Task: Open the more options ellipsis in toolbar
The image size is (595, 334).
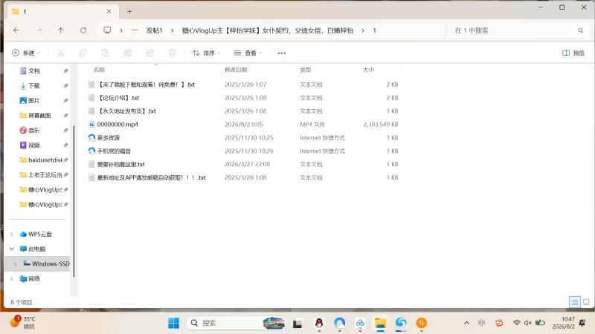Action: point(282,53)
